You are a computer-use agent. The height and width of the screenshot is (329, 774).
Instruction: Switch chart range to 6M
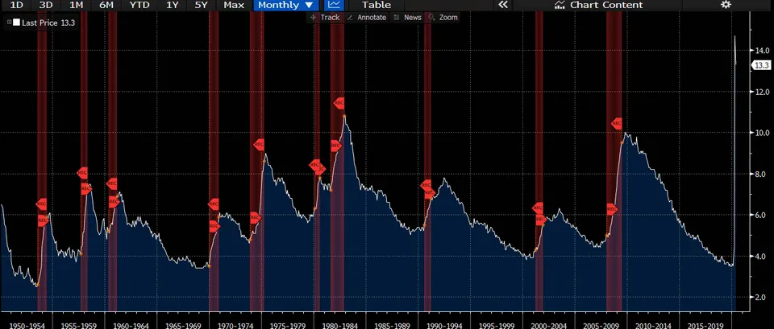click(106, 5)
